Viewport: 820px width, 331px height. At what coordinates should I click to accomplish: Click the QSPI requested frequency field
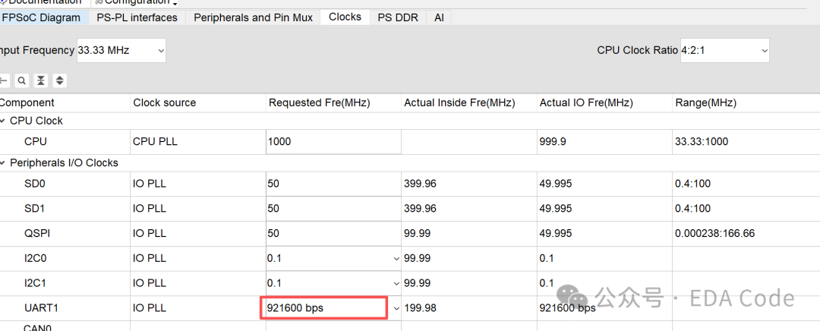(333, 233)
